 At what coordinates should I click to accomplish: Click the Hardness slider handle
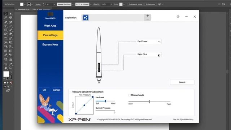pyautogui.click(x=105, y=101)
